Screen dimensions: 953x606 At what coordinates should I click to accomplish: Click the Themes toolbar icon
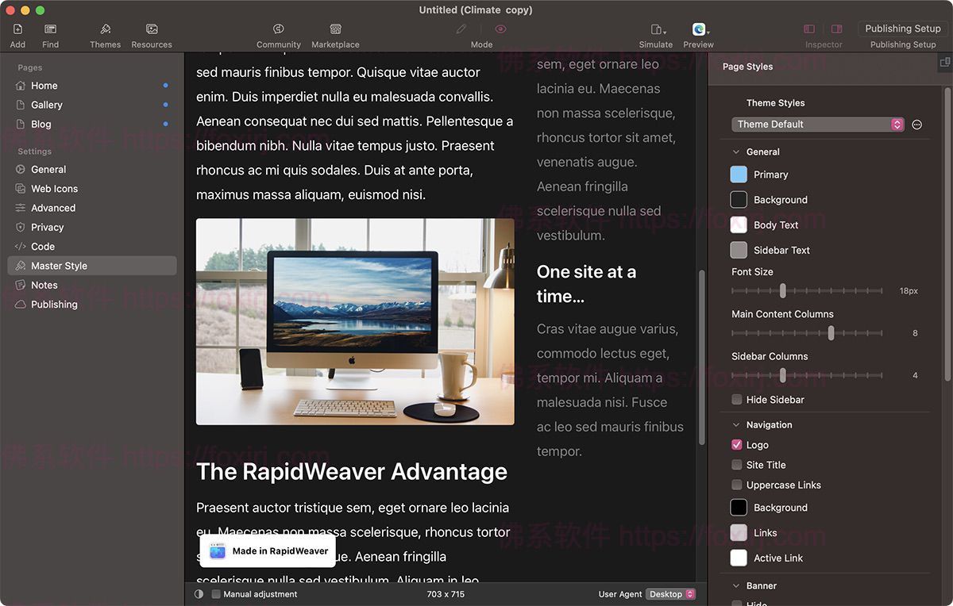click(x=105, y=32)
